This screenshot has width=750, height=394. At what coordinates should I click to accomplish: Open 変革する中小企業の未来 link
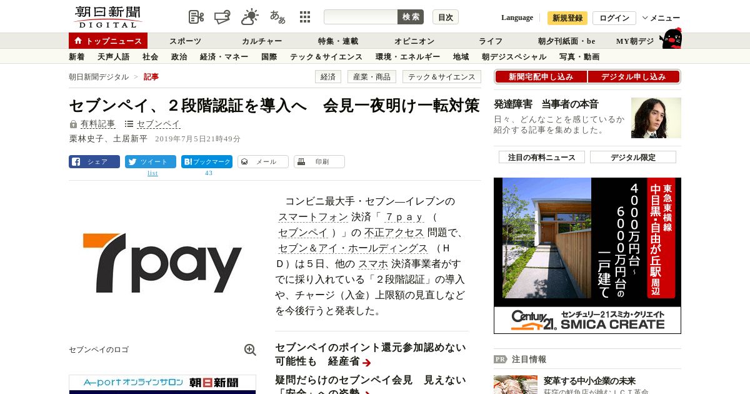point(589,381)
